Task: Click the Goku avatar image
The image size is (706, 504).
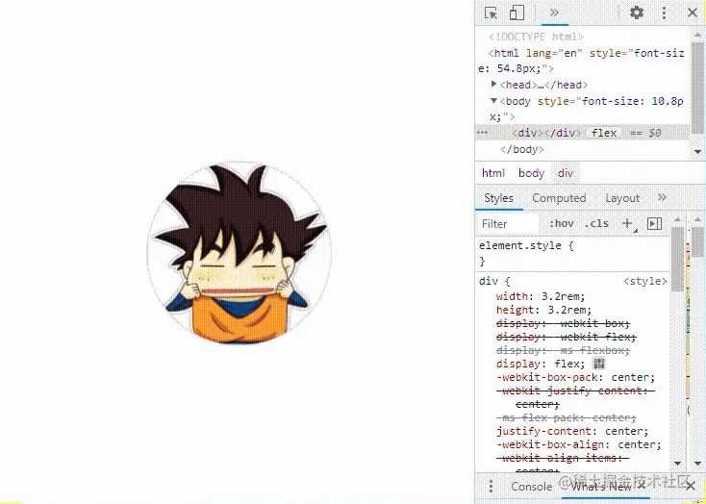Action: click(x=240, y=252)
